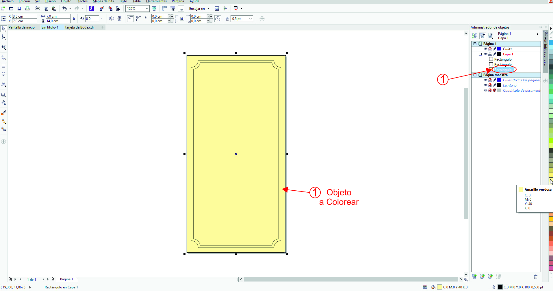Viewport: 553px width, 291px height.
Task: Click the Export icon
Action: pos(110,9)
